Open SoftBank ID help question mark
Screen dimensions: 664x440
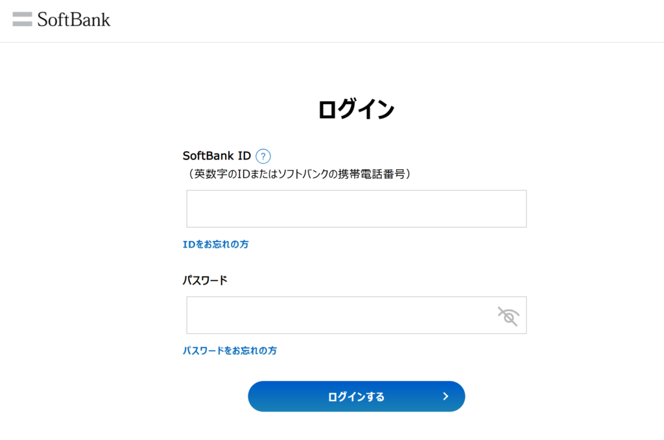[263, 156]
